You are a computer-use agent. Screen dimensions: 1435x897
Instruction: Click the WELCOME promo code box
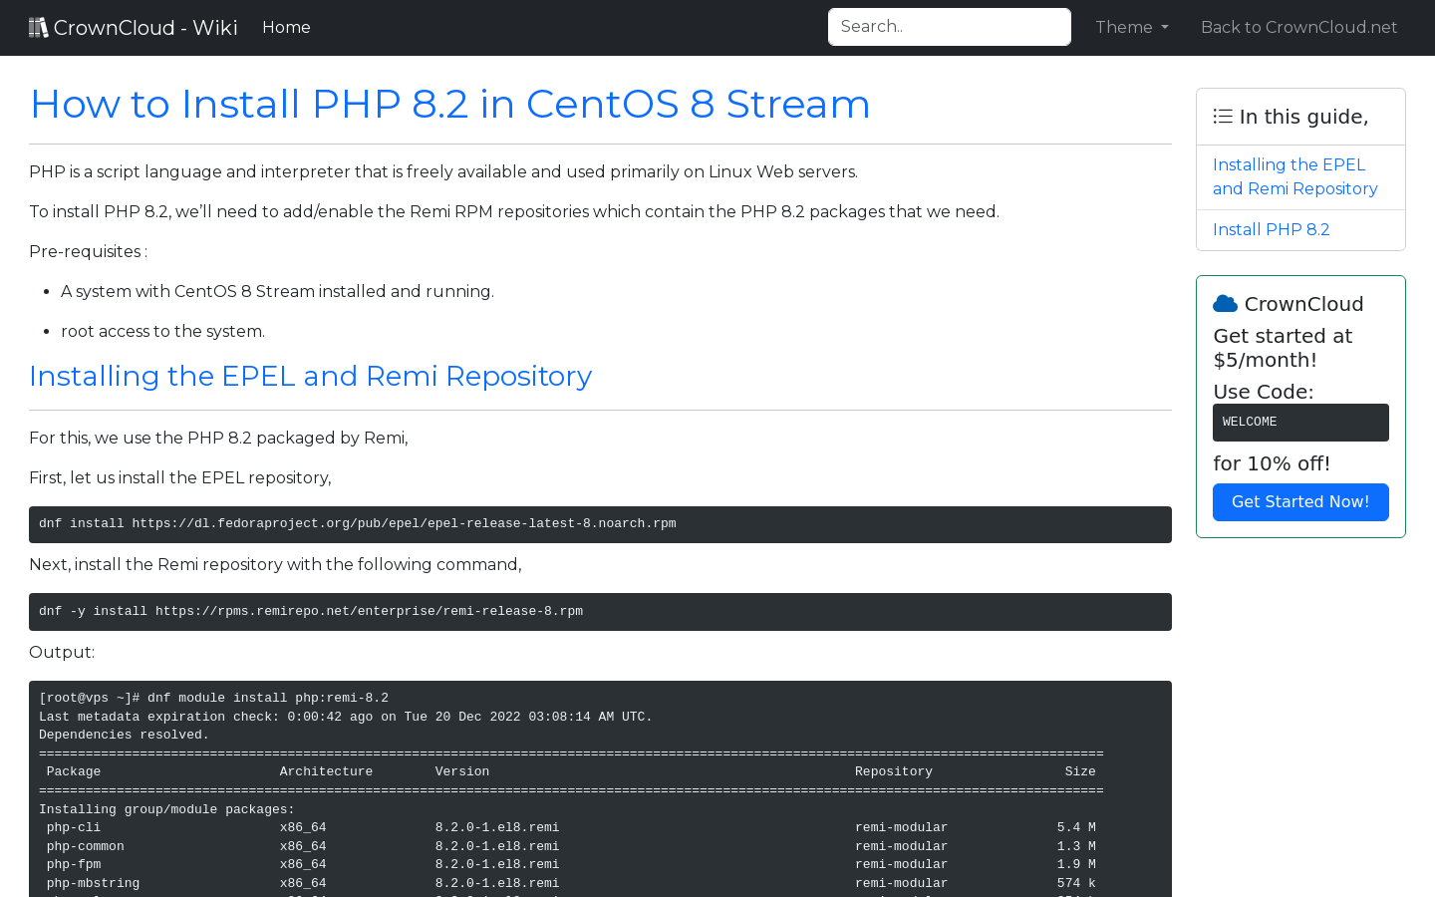coord(1300,423)
